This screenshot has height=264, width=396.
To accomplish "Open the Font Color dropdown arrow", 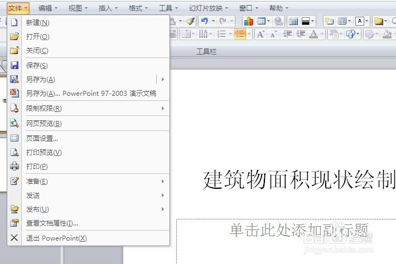I will click(x=322, y=34).
